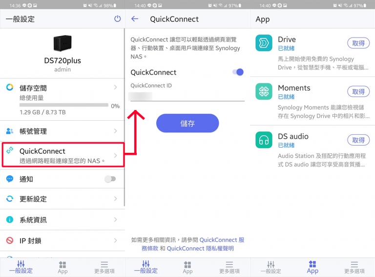Expand 系統資訊 row chevron
Image resolution: width=375 pixels, height=277 pixels.
pos(116,219)
